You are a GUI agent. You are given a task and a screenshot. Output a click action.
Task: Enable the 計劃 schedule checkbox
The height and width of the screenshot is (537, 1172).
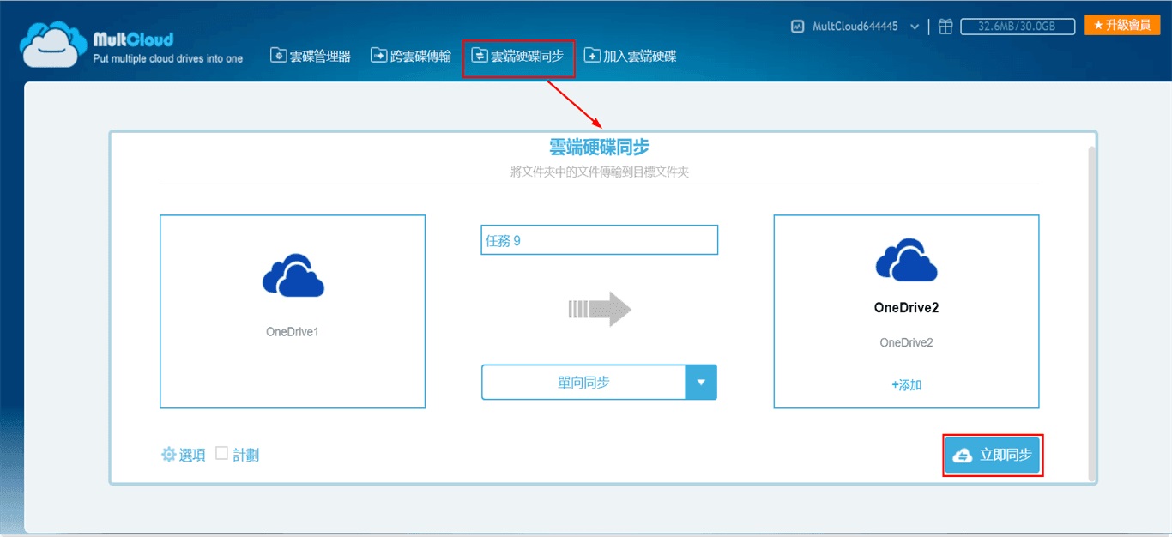tap(221, 453)
